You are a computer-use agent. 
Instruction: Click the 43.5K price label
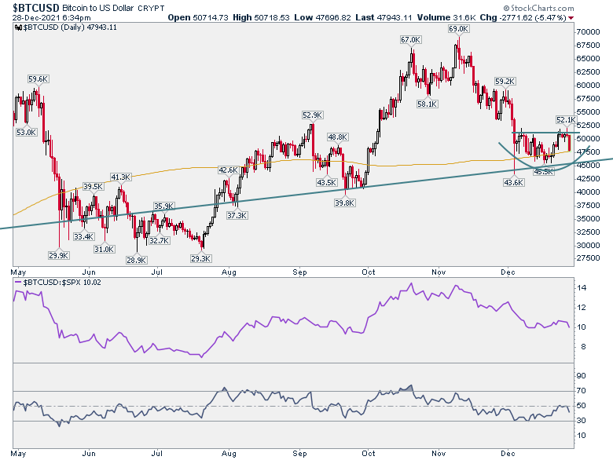coord(326,182)
